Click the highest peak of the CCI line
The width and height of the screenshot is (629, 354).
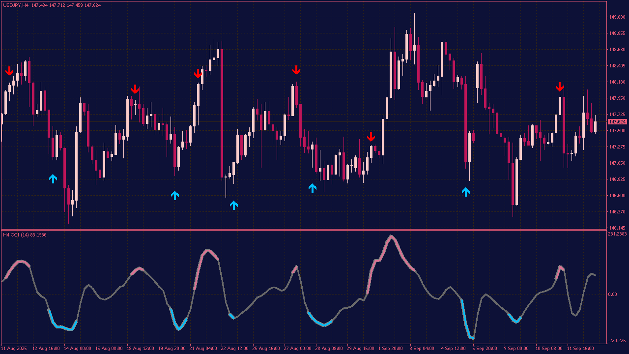click(x=391, y=236)
